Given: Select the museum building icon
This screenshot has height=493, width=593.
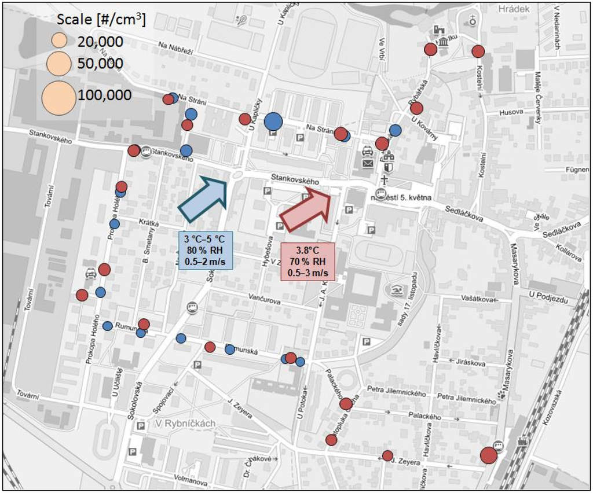Looking at the screenshot, I should (443, 41).
